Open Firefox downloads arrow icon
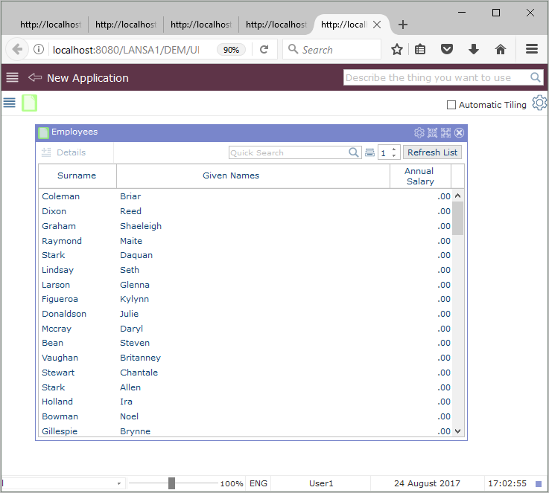This screenshot has height=493, width=549. [474, 50]
